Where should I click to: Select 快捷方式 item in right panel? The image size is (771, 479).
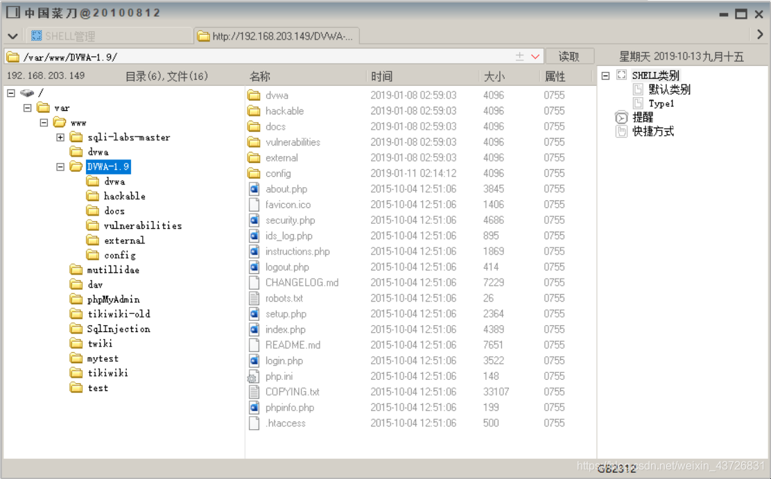653,131
